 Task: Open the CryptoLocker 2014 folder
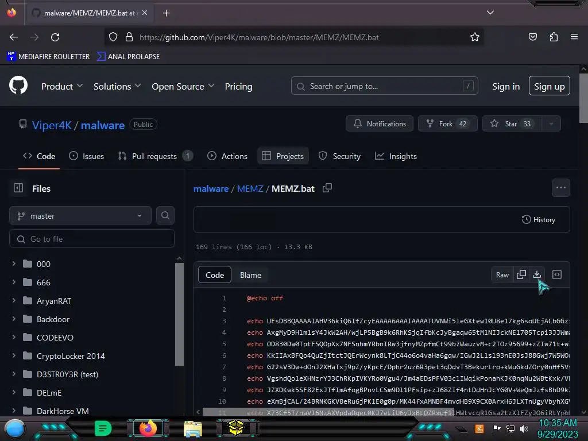click(x=71, y=356)
